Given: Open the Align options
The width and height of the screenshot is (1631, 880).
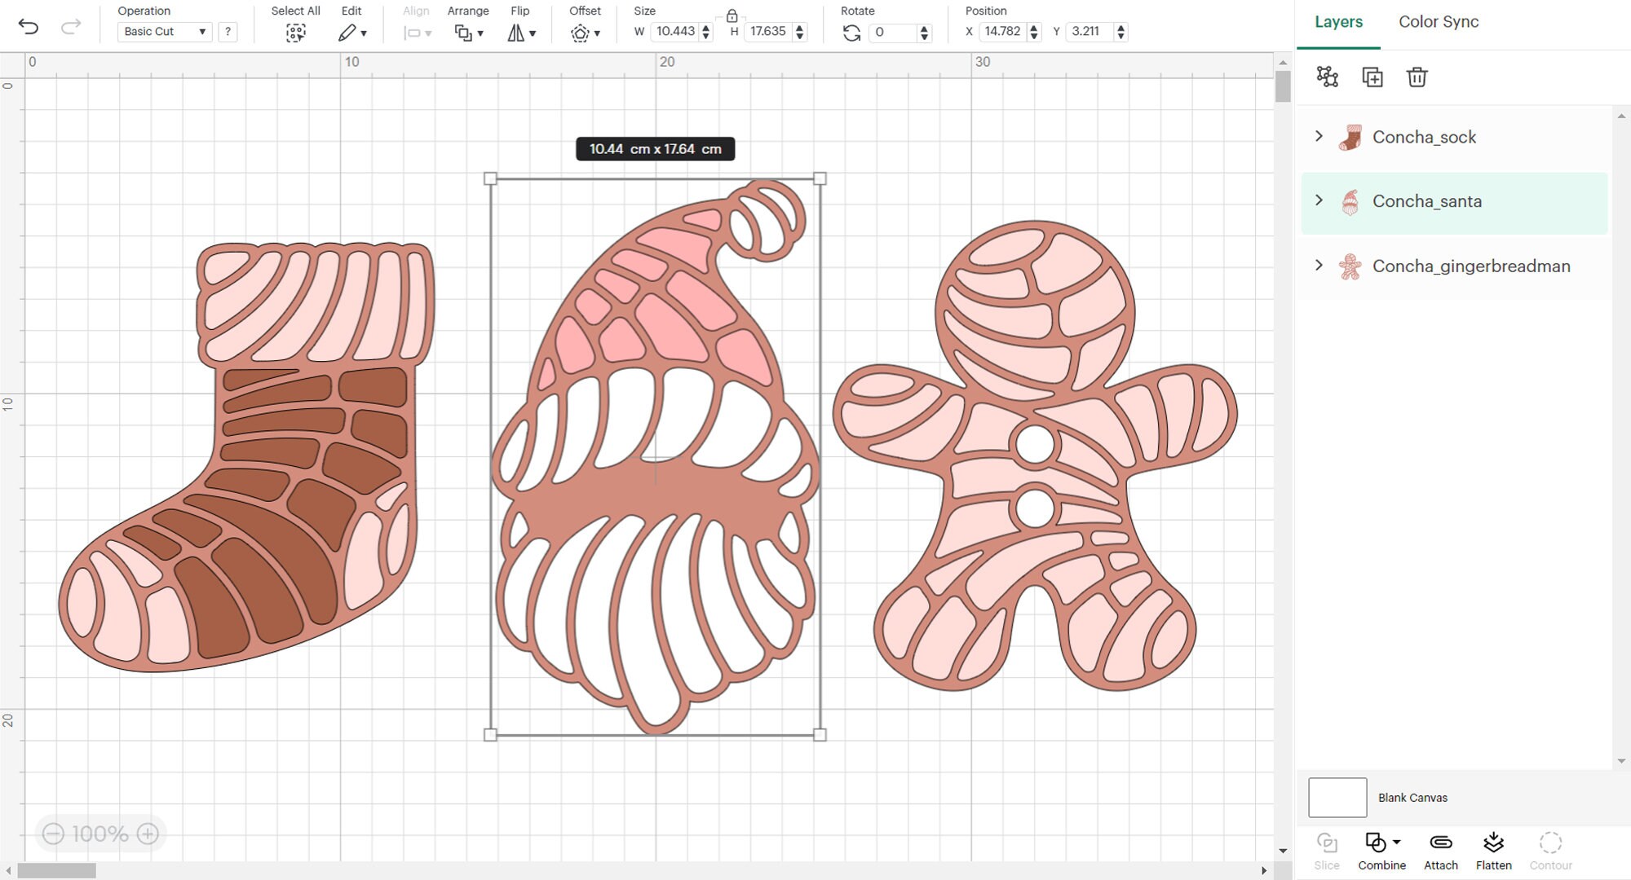Looking at the screenshot, I should click(x=414, y=32).
